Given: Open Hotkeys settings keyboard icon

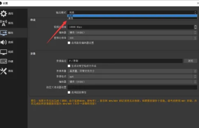Looking at the screenshot, I should coord(3,61).
